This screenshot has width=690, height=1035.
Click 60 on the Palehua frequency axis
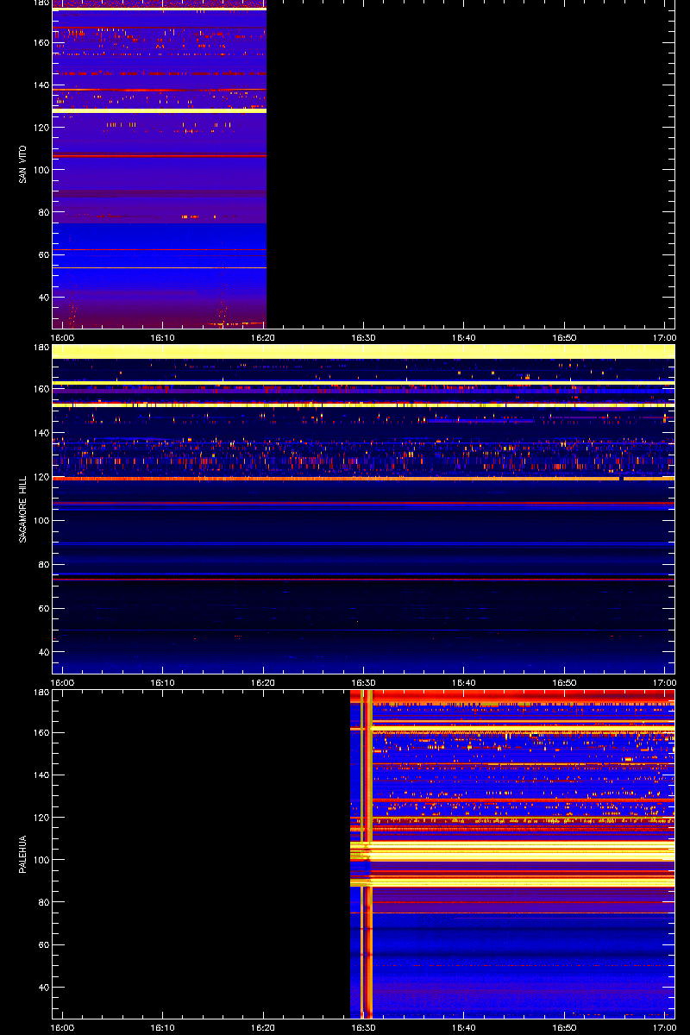43,944
